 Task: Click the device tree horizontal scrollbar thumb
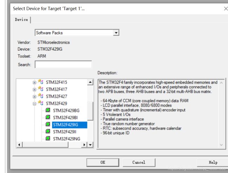[x=45, y=145]
